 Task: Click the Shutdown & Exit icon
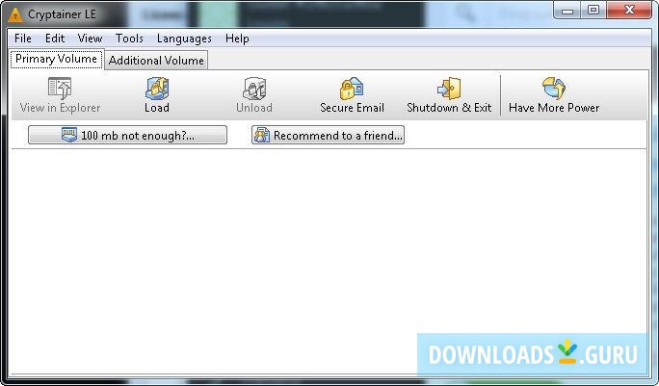coord(449,89)
